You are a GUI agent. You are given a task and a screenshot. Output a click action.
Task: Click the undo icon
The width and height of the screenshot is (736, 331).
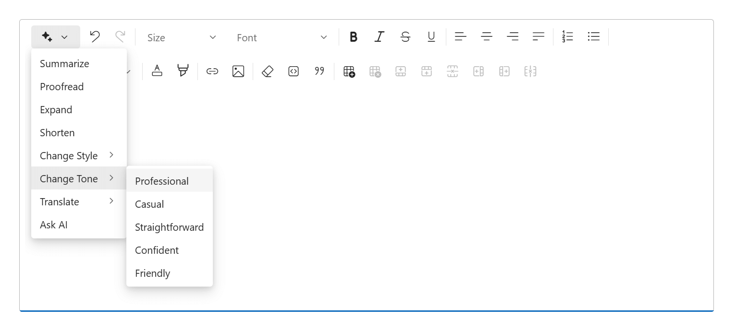pyautogui.click(x=95, y=36)
